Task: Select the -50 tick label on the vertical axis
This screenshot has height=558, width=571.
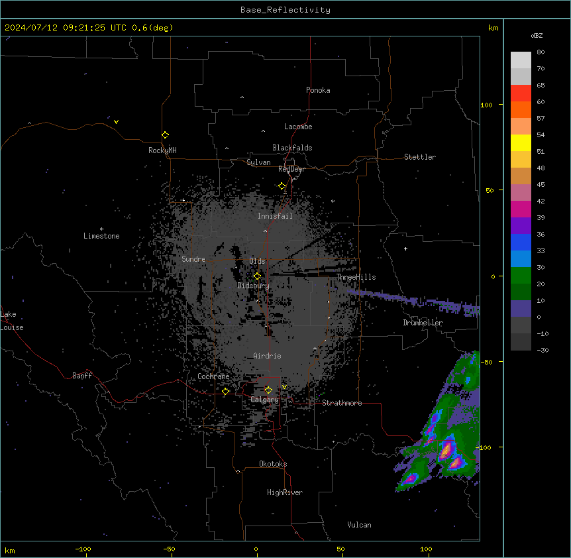Action: 486,362
